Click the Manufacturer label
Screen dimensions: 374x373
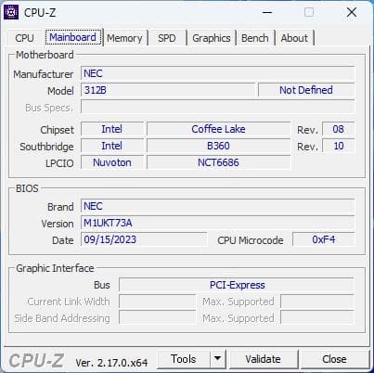point(43,74)
